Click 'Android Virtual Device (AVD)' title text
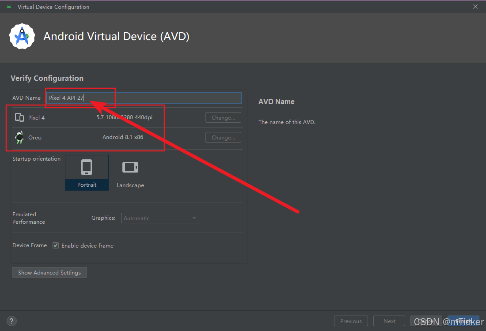486x331 pixels. pyautogui.click(x=116, y=37)
